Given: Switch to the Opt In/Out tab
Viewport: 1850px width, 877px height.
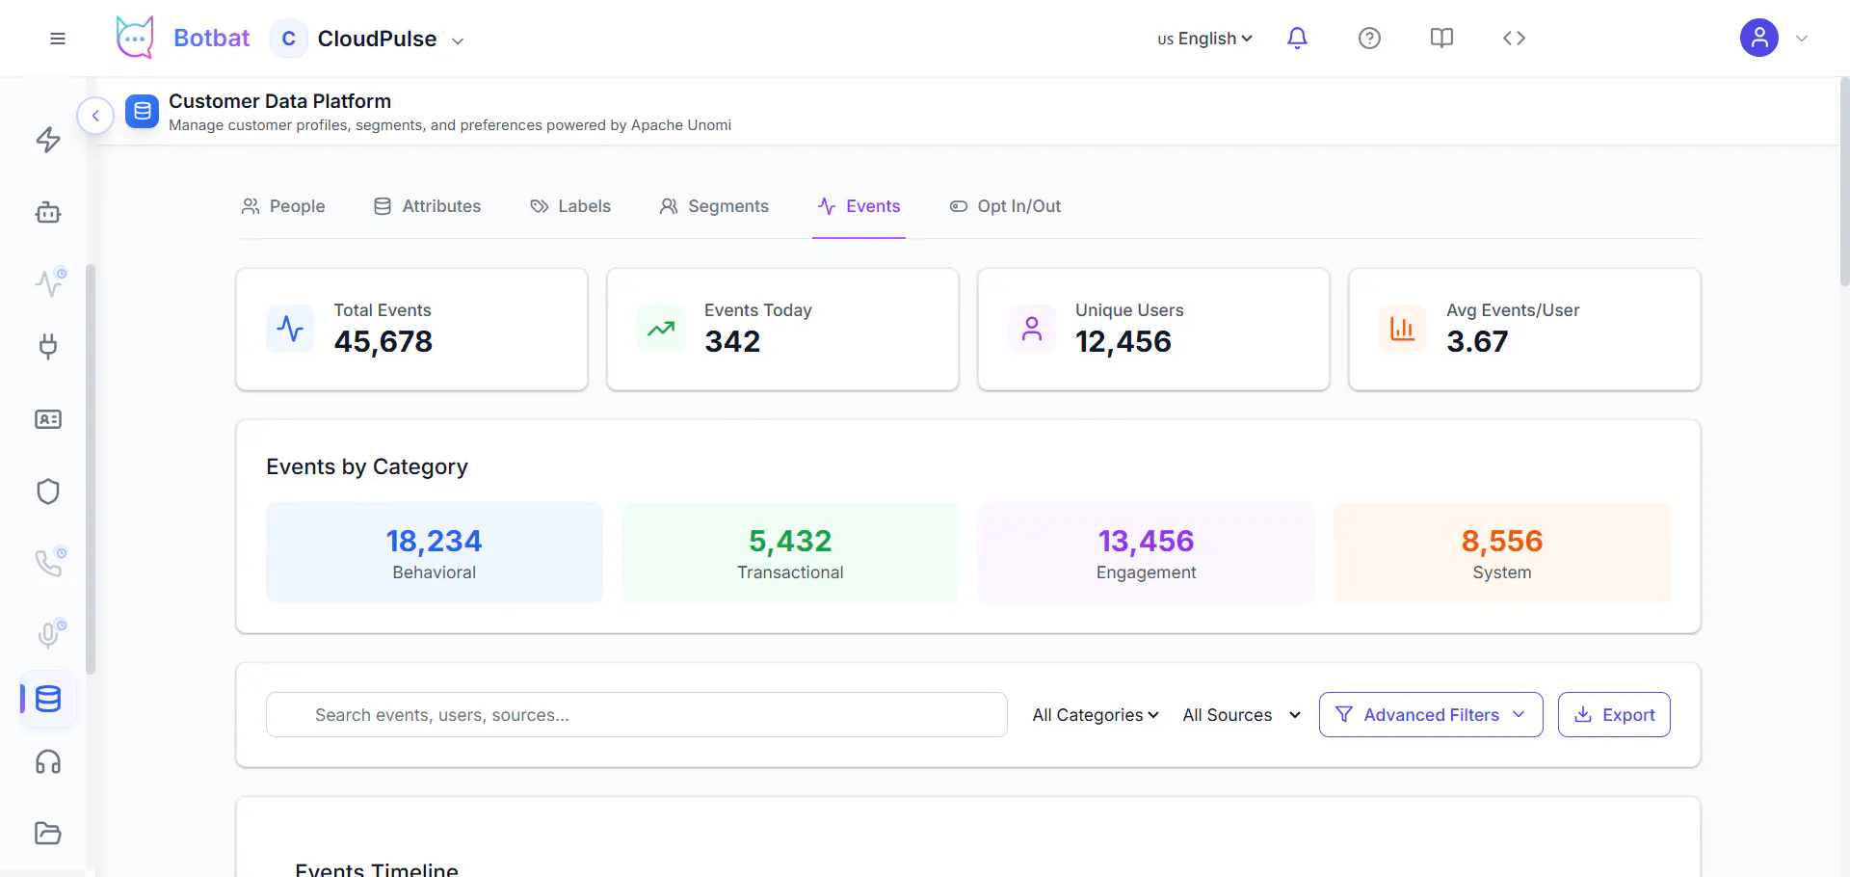Looking at the screenshot, I should pos(1005,206).
